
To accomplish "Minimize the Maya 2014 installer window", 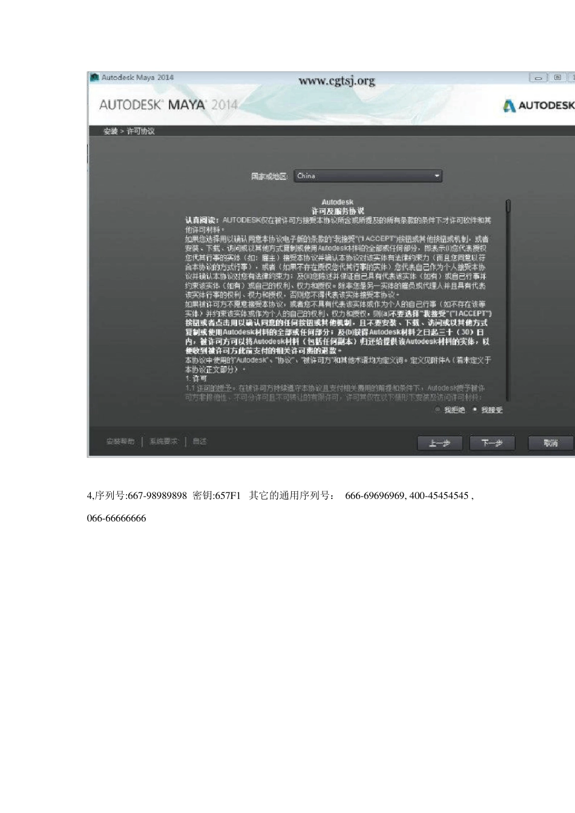I will point(537,77).
